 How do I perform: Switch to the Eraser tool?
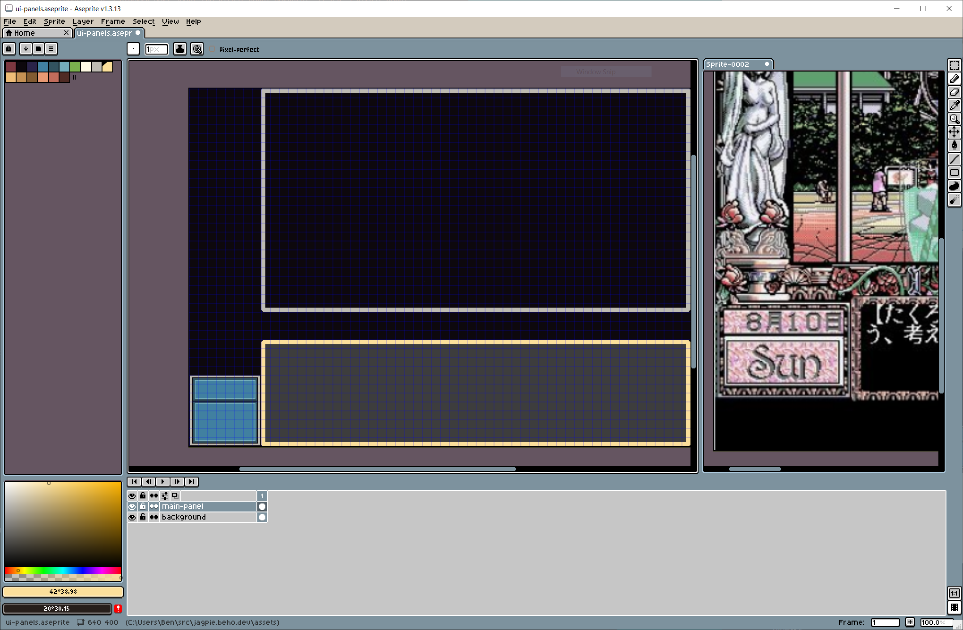[955, 92]
